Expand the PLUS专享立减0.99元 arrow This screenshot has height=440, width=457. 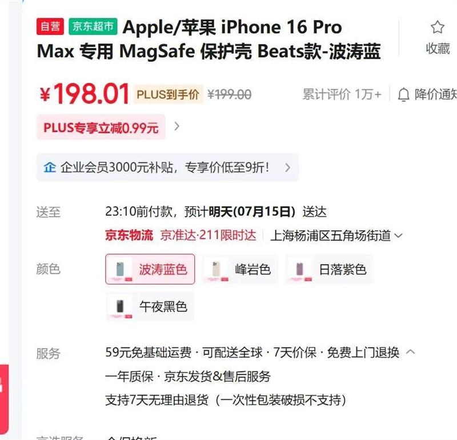[x=177, y=126]
